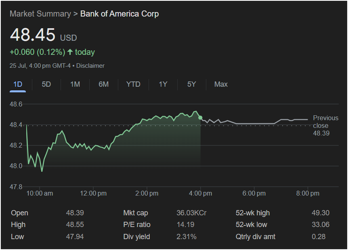Image resolution: width=348 pixels, height=250 pixels.
Task: Switch to the 1Y chart view
Action: [163, 84]
